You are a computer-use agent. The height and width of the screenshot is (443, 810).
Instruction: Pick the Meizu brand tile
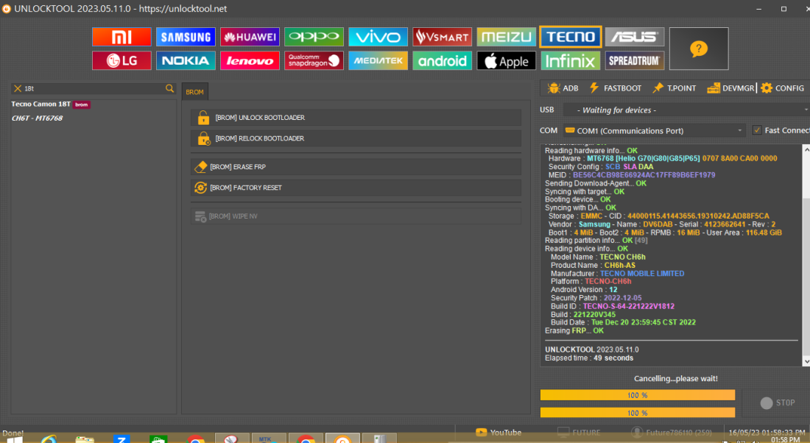tap(507, 37)
